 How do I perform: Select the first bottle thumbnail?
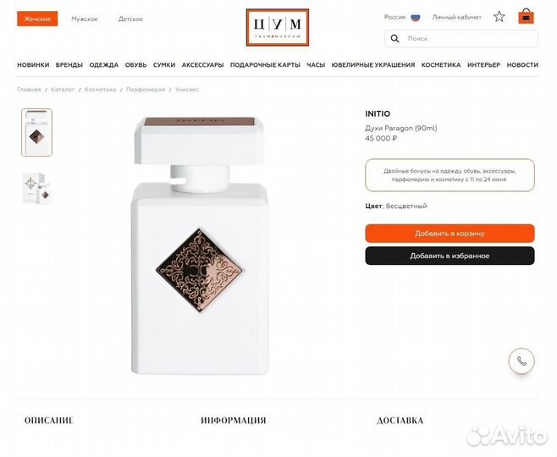(x=36, y=133)
